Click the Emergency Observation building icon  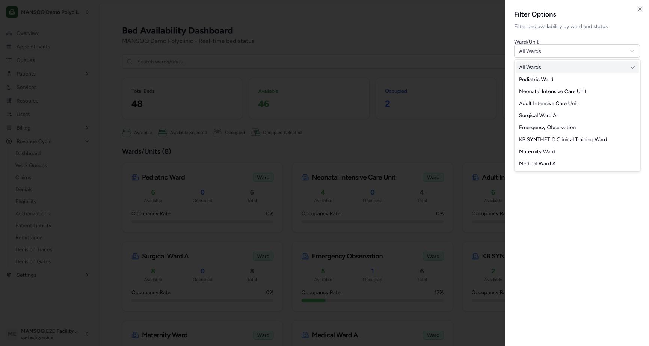[305, 256]
